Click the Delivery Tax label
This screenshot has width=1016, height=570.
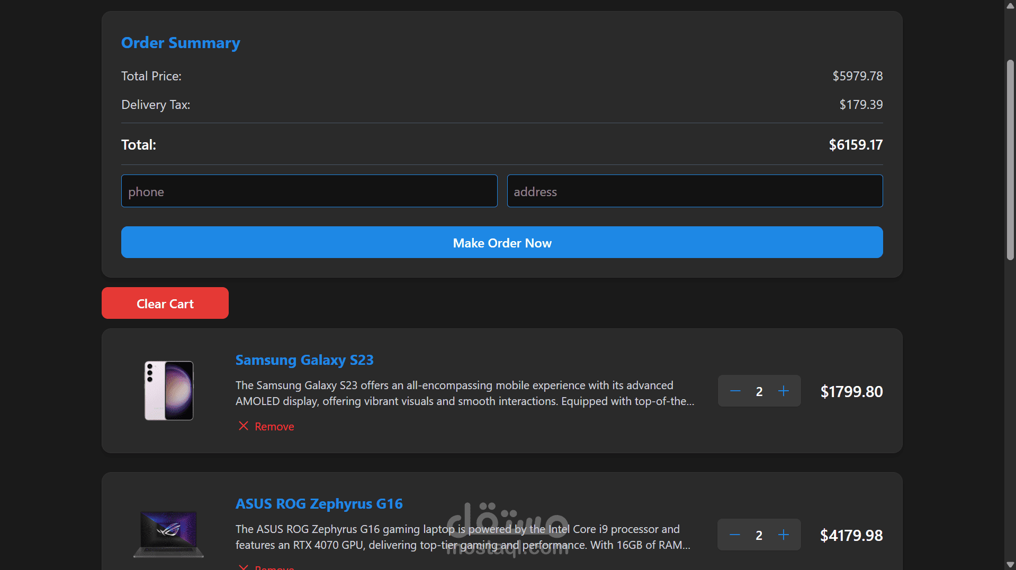coord(156,105)
